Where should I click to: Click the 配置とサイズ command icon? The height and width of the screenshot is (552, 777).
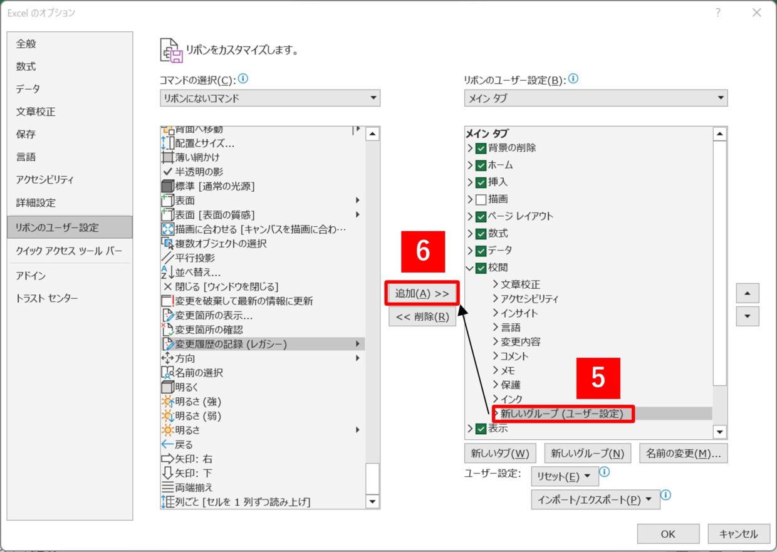[x=167, y=143]
